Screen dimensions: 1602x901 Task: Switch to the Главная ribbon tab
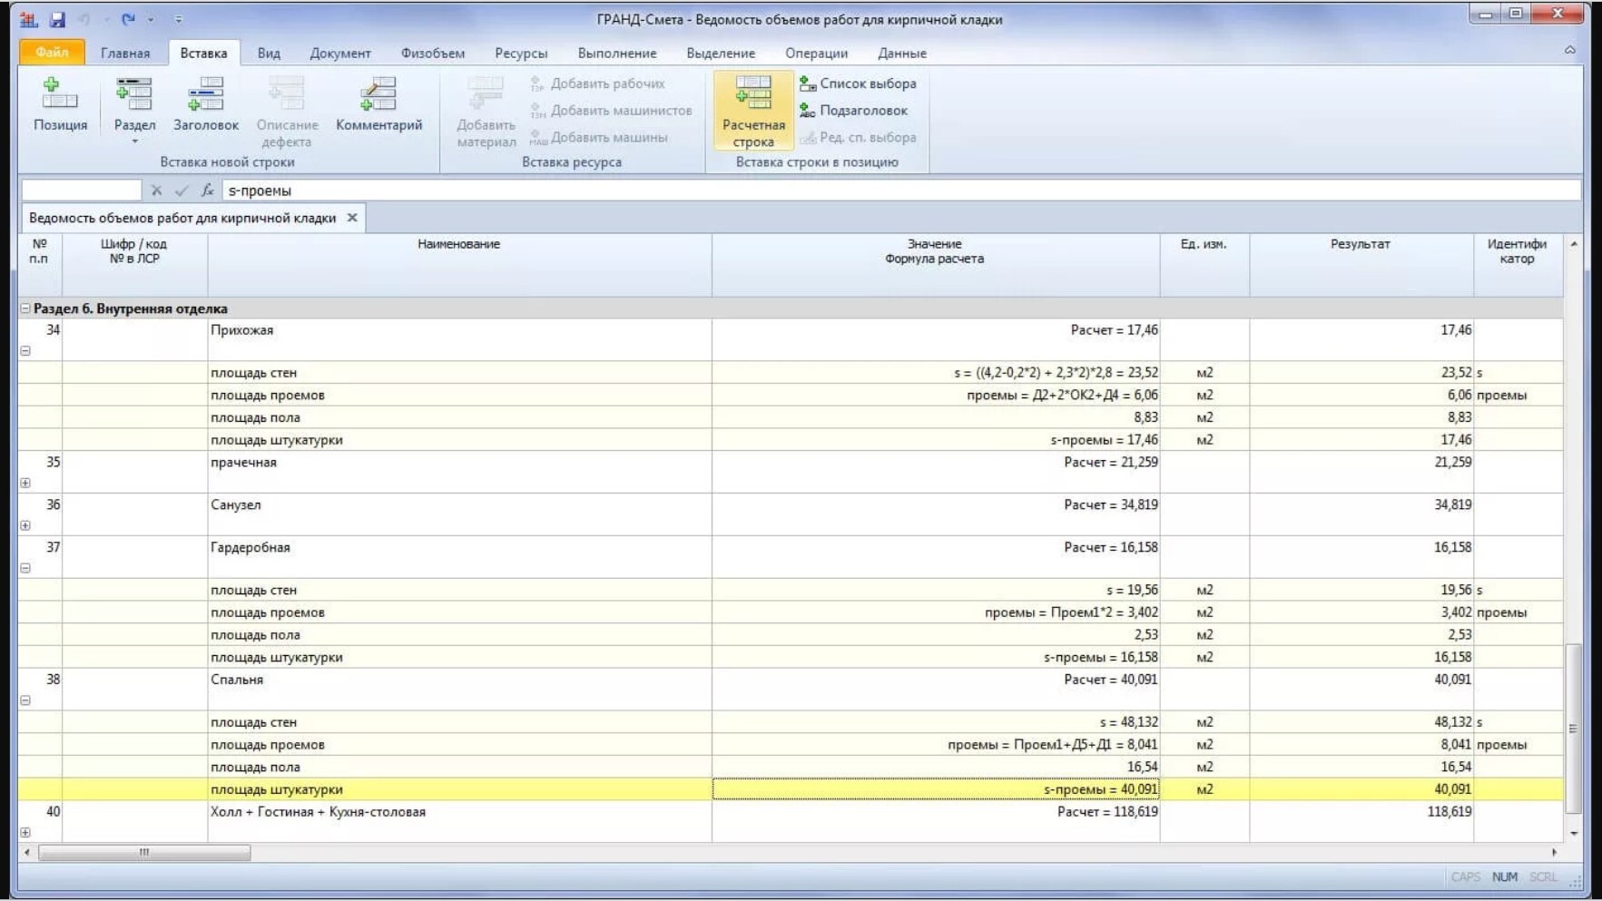coord(125,53)
